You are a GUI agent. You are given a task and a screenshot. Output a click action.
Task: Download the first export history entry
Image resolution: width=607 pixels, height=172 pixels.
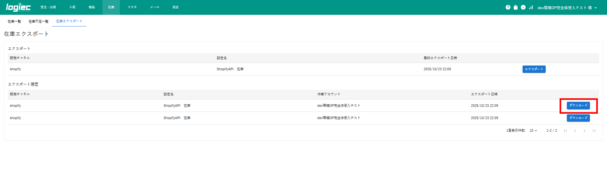578,106
